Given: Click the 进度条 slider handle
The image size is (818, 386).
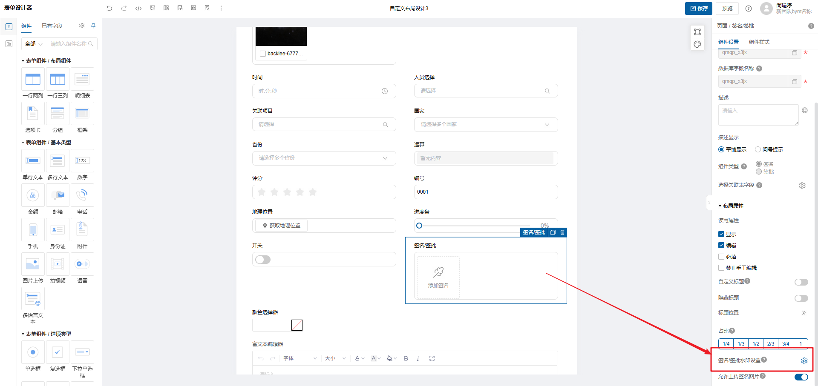Looking at the screenshot, I should click(x=419, y=226).
